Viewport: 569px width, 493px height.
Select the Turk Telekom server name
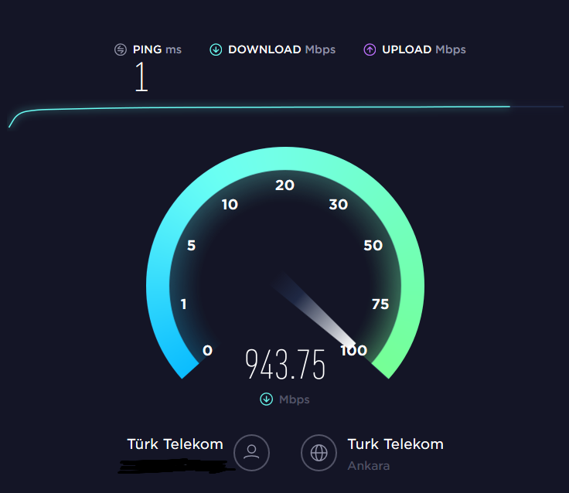coord(396,444)
